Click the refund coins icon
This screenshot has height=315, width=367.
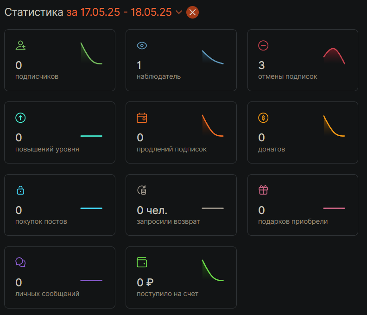(142, 190)
